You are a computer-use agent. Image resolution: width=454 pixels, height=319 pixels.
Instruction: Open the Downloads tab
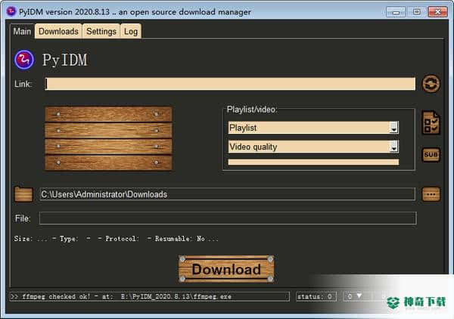(x=58, y=31)
